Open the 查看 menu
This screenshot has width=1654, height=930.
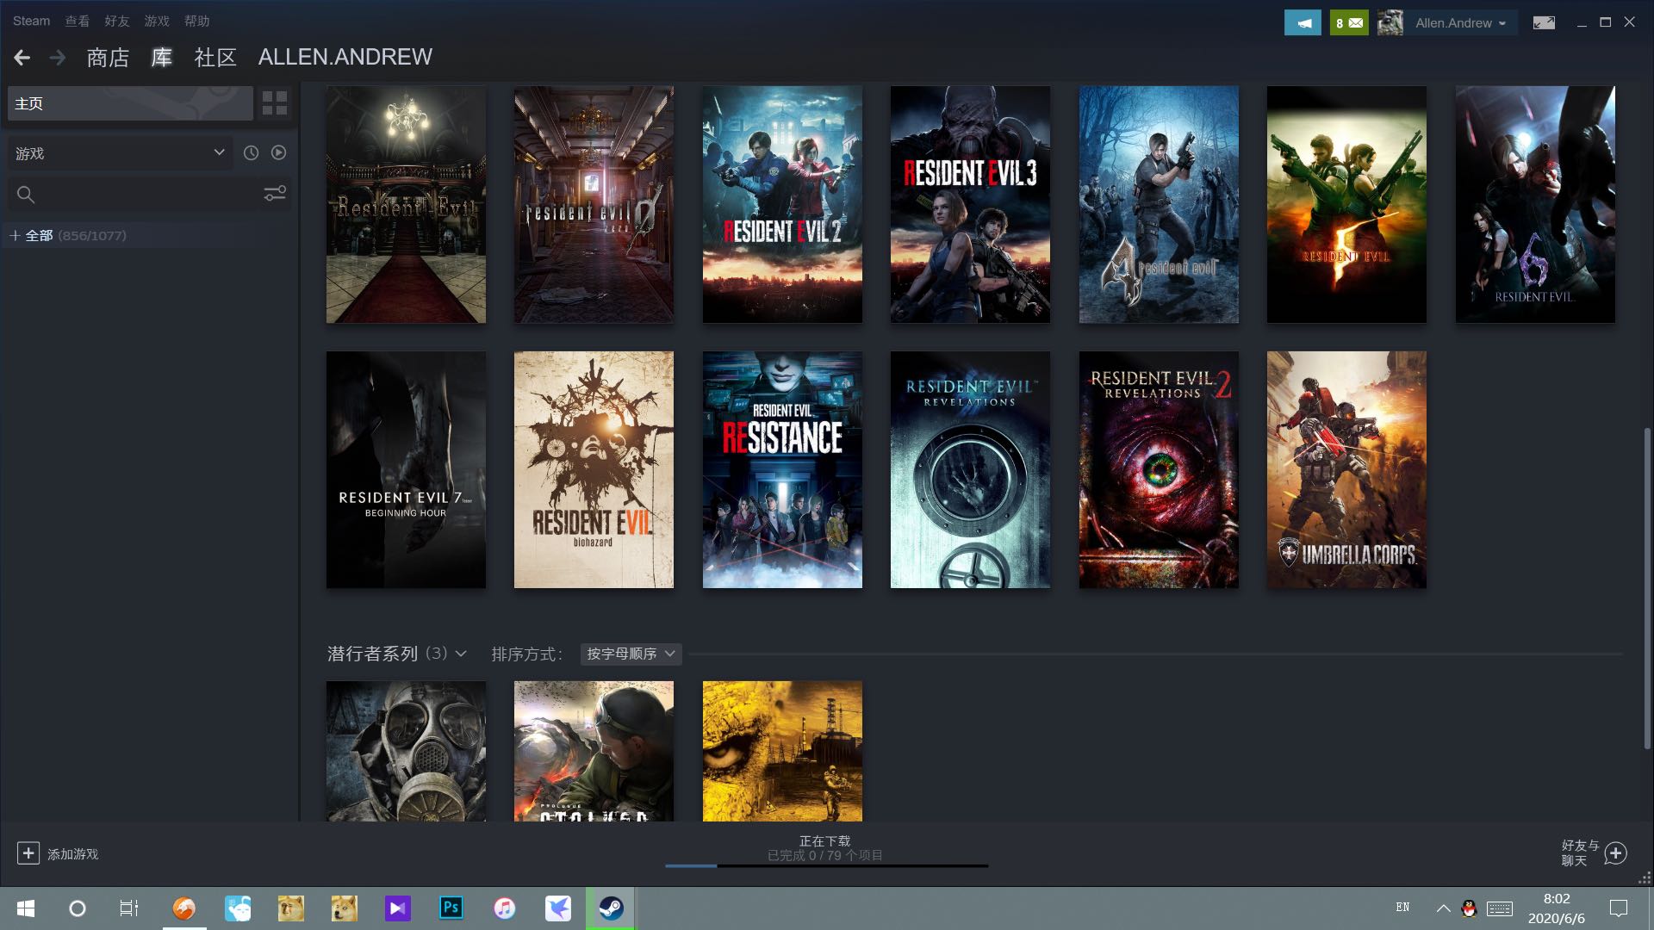tap(78, 21)
